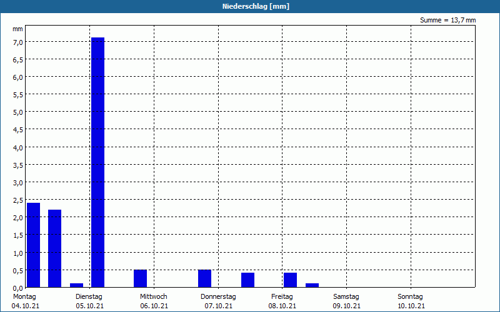Click the 'Niederschlag [mm]' chart title

[256, 6]
